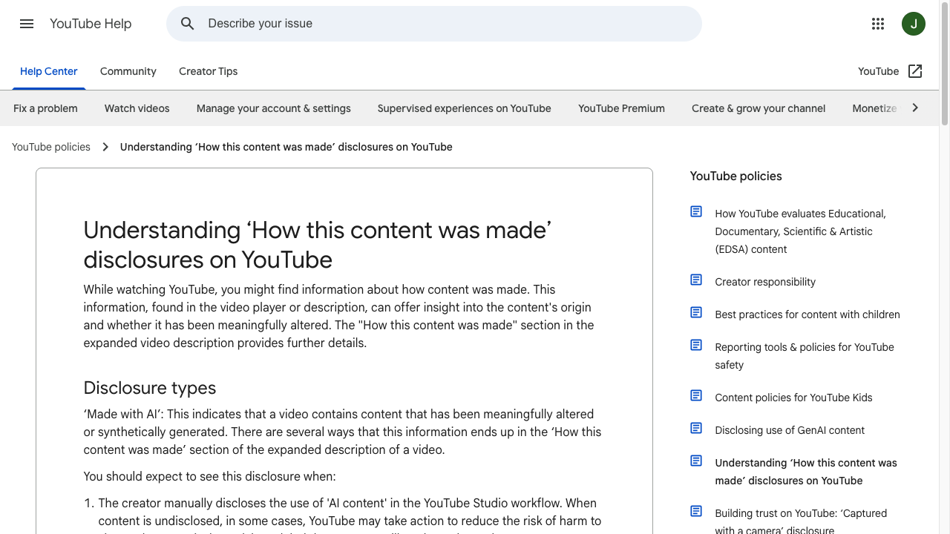
Task: Click the current page breadcrumb text
Action: (x=286, y=147)
